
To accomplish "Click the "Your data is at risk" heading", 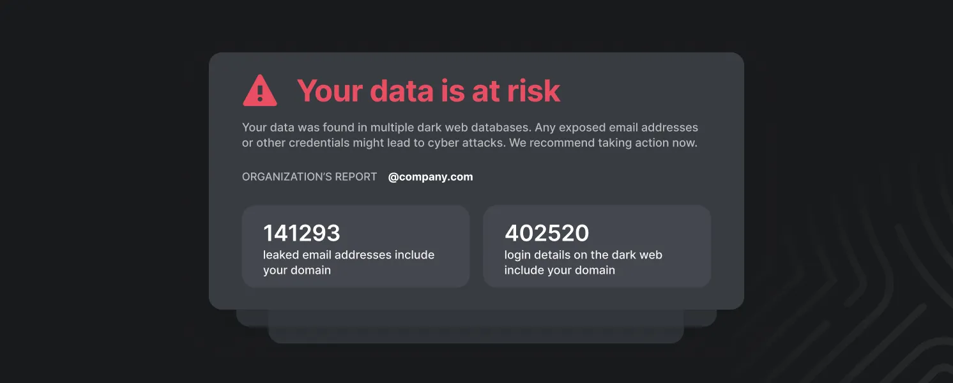I will click(428, 91).
